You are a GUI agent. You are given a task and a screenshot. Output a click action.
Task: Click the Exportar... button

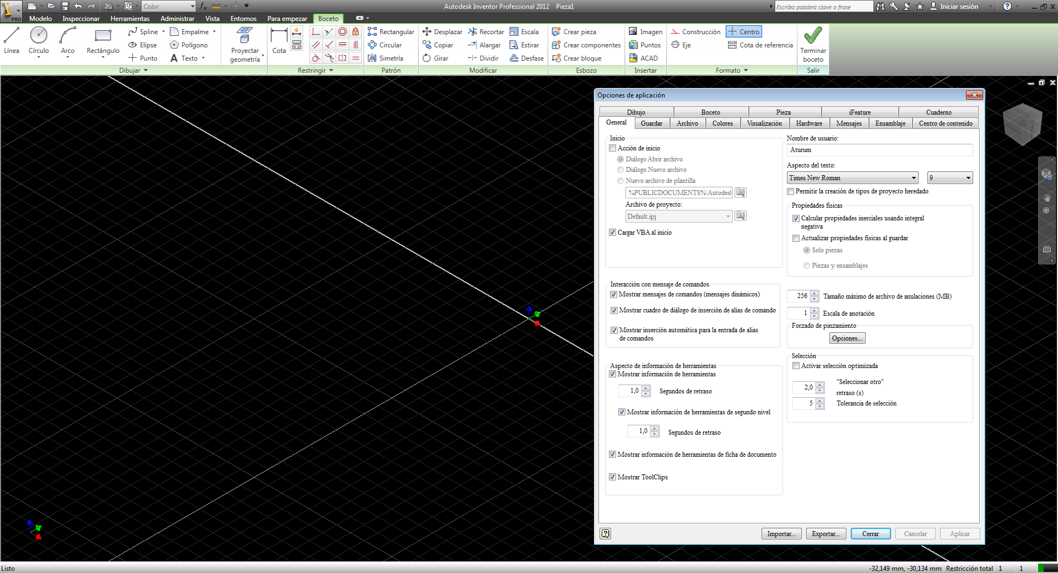(826, 534)
